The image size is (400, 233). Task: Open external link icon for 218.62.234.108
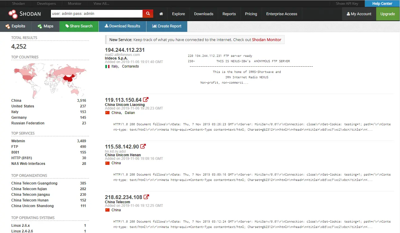146,197
